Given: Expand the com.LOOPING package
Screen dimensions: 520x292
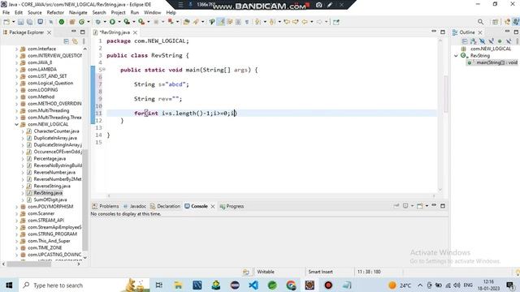Looking at the screenshot, I should pyautogui.click(x=16, y=90).
